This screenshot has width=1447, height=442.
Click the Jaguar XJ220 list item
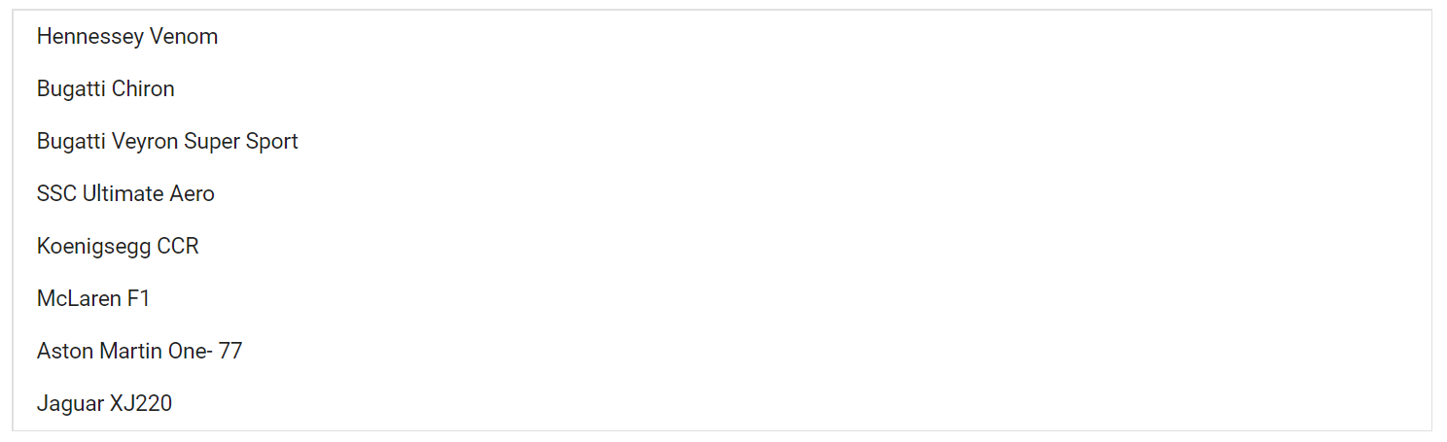722,404
